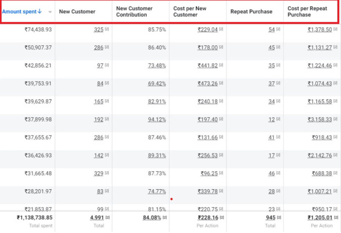Select the ₹74,438.93 amount spent cell
Viewport: 341px width, 233px height.
[38, 30]
